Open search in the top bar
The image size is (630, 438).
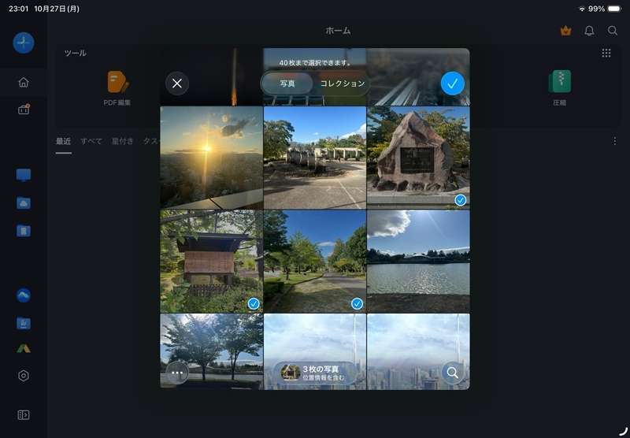pyautogui.click(x=613, y=31)
